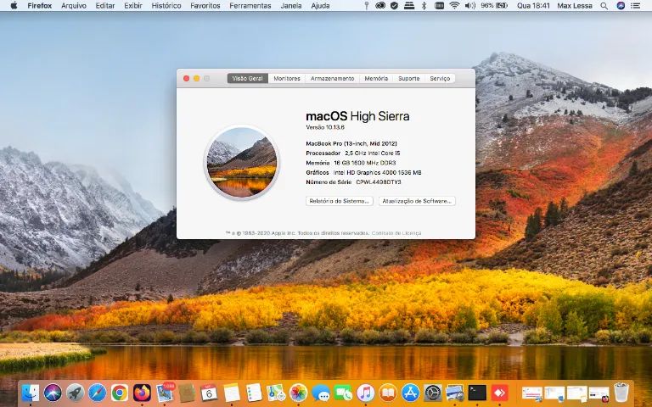The image size is (652, 407).
Task: Open the yellow Notes app icon
Action: click(x=232, y=393)
